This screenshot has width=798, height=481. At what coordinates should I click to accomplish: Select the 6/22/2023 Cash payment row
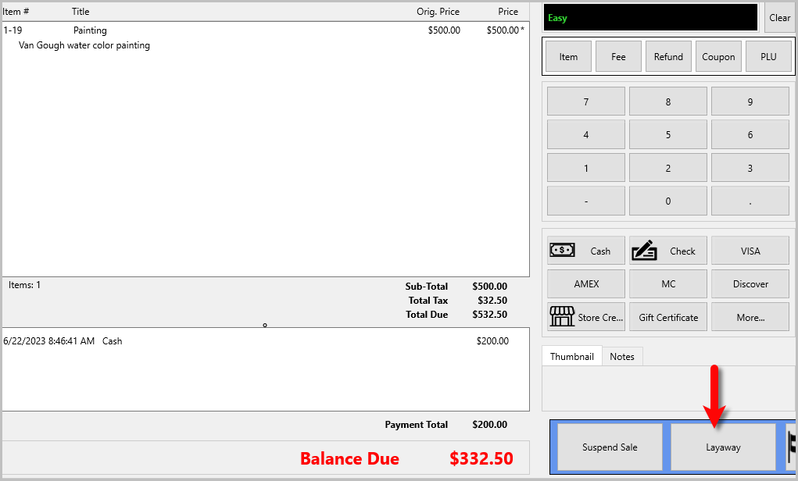(x=265, y=341)
